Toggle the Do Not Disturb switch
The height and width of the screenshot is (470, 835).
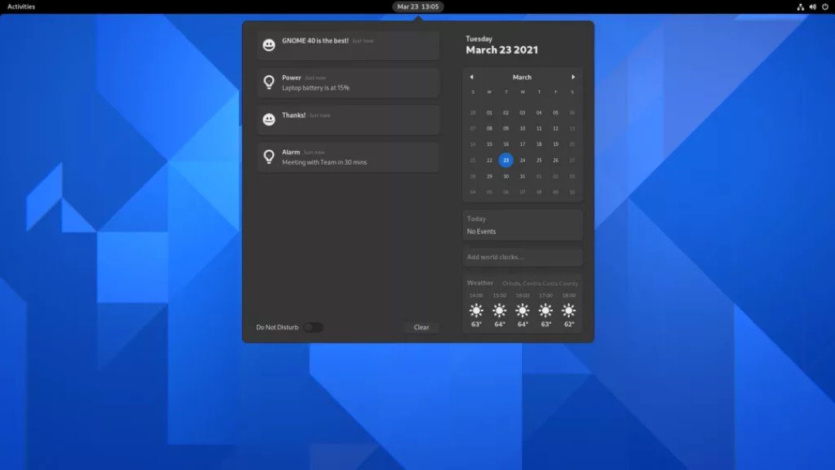click(x=313, y=327)
